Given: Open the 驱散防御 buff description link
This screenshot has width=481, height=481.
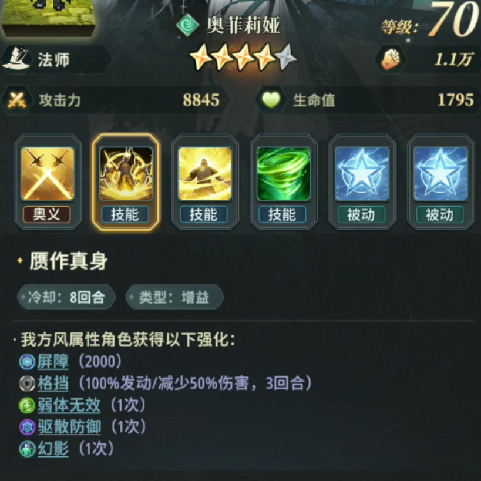Looking at the screenshot, I should tap(69, 427).
